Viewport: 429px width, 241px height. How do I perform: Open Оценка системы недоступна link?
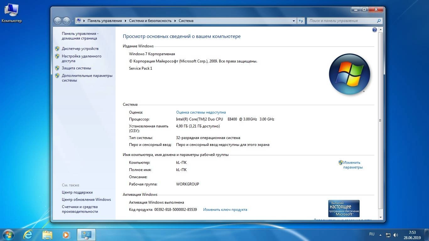point(201,112)
